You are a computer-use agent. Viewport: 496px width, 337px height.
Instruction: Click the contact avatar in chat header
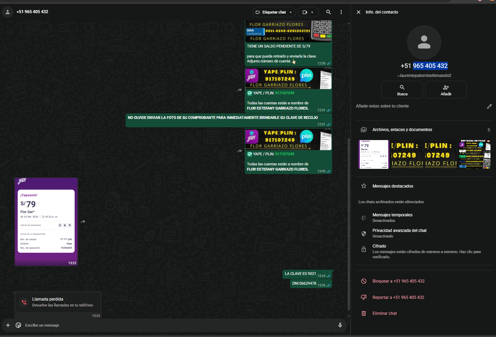pyautogui.click(x=8, y=12)
